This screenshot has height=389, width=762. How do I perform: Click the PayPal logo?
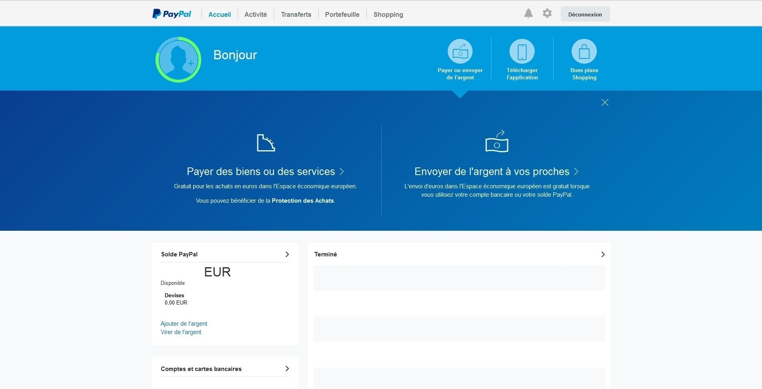click(172, 14)
